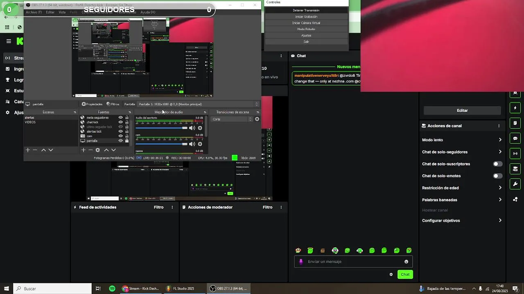
Task: Open the Ayuda menu in OBS
Action: (148, 12)
